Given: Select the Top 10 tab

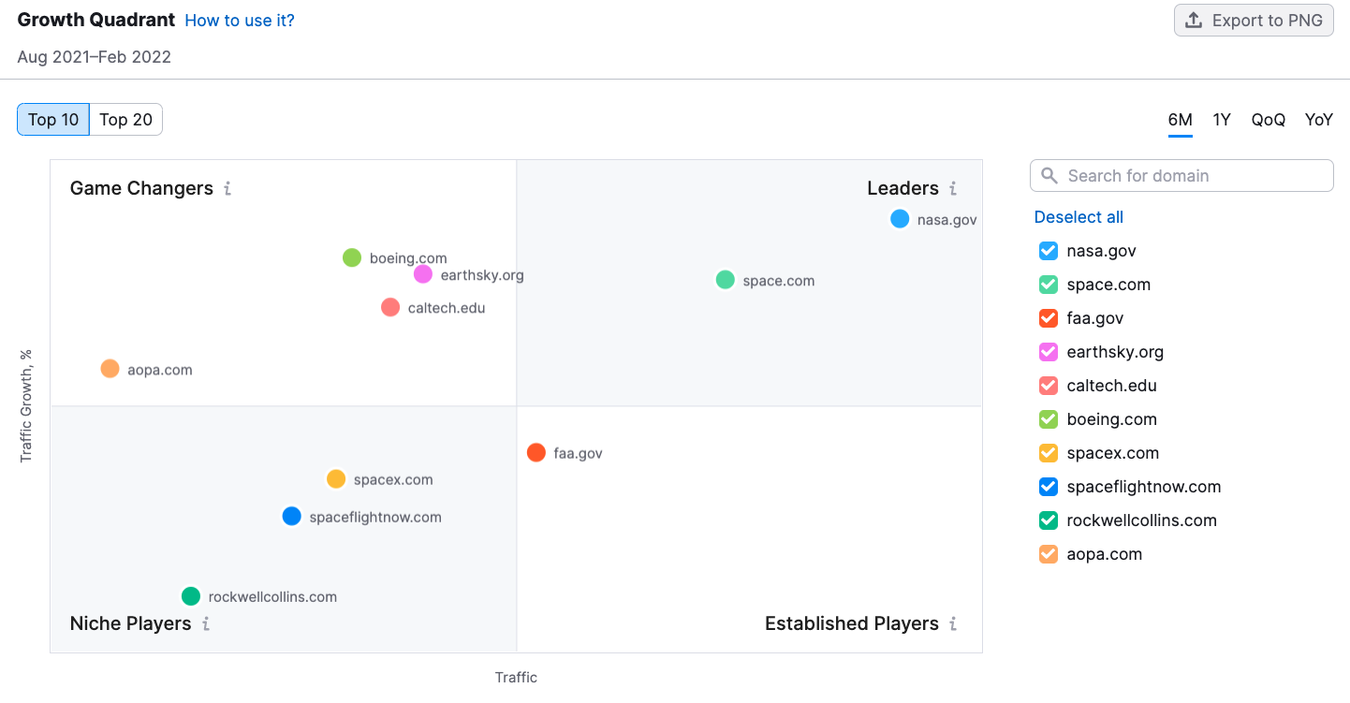Looking at the screenshot, I should tap(53, 120).
